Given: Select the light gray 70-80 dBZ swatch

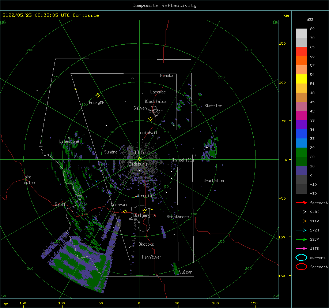Looking at the screenshot, I should (301, 33).
